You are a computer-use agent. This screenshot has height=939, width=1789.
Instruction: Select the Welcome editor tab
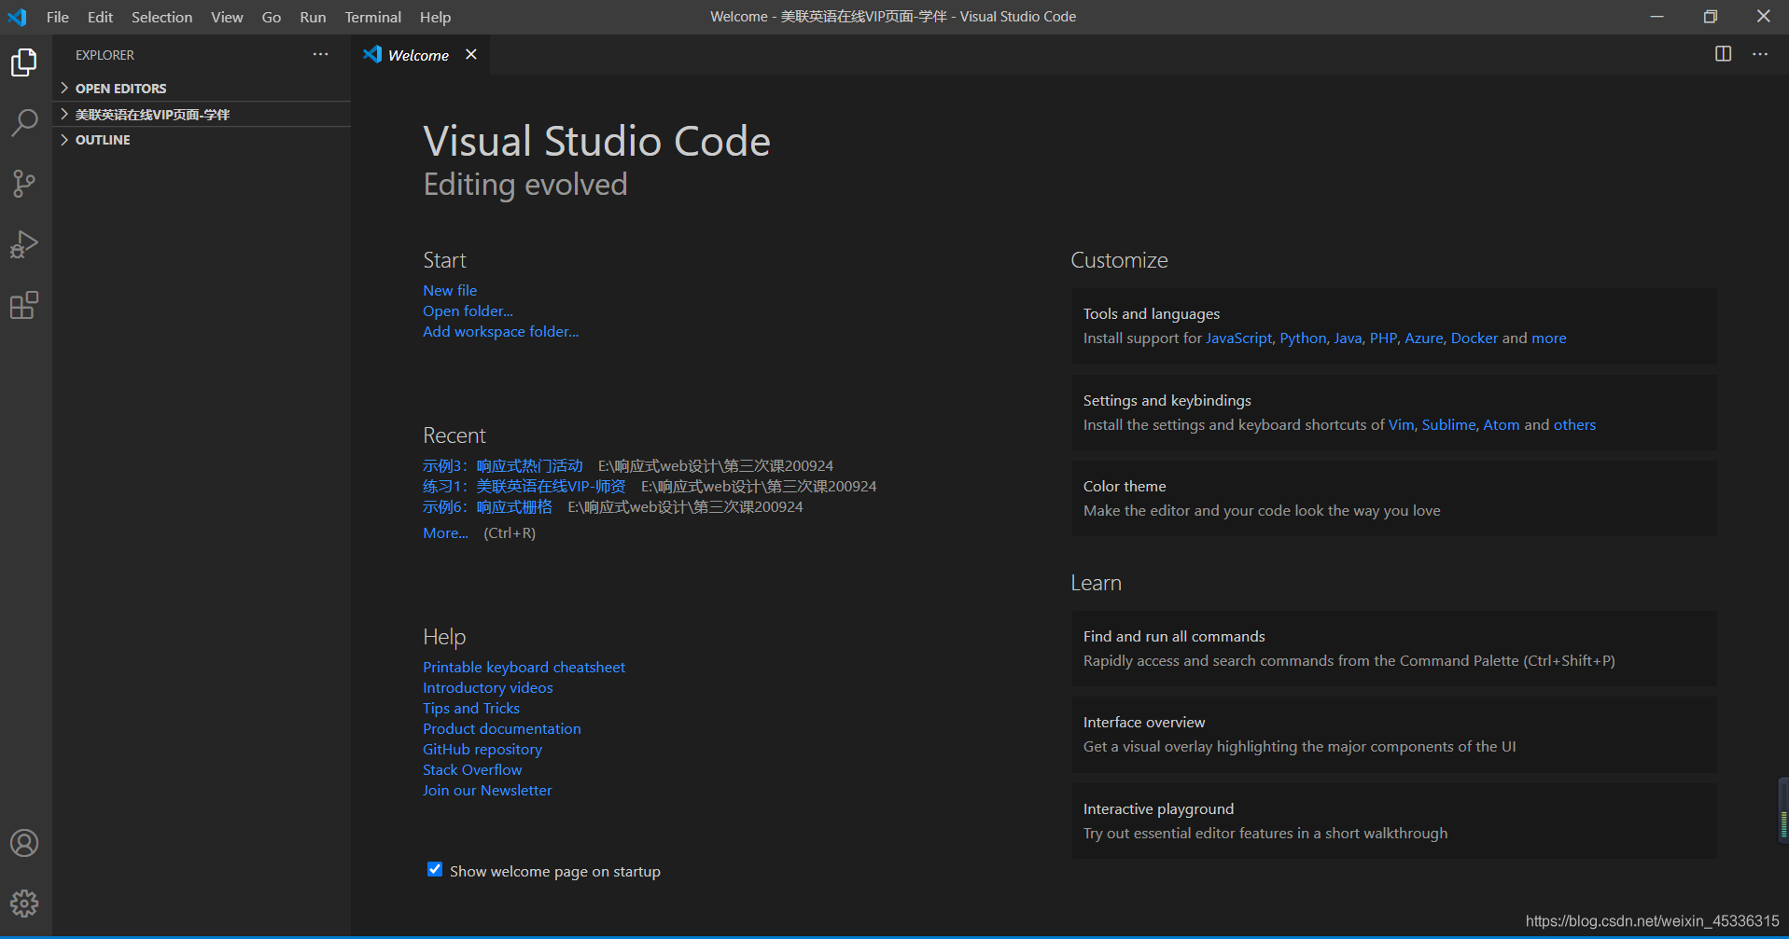pos(420,55)
